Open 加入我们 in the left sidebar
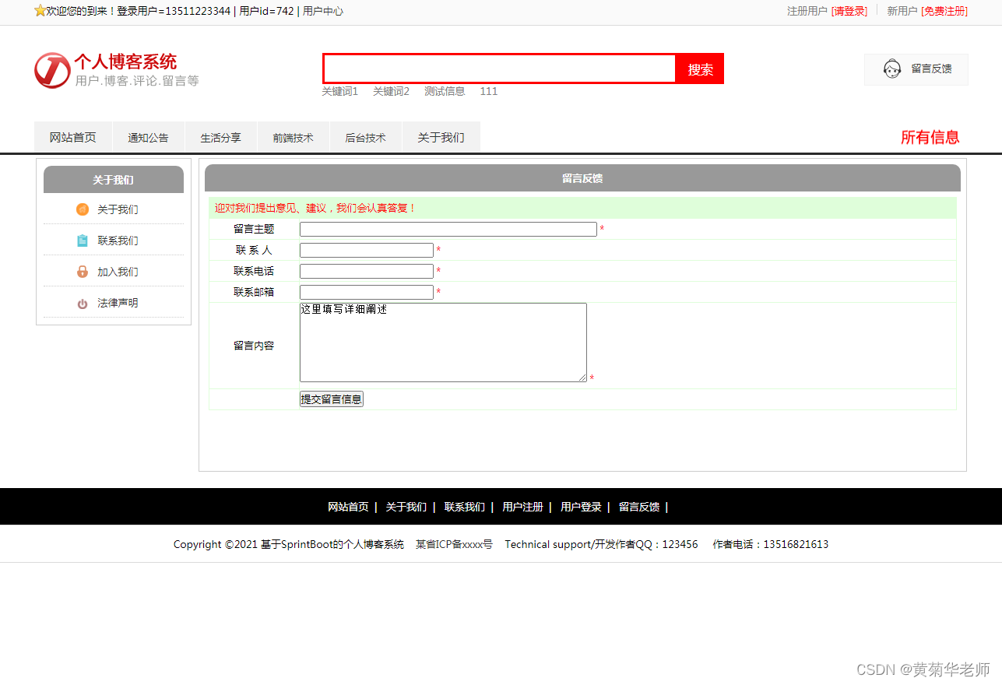 [118, 272]
